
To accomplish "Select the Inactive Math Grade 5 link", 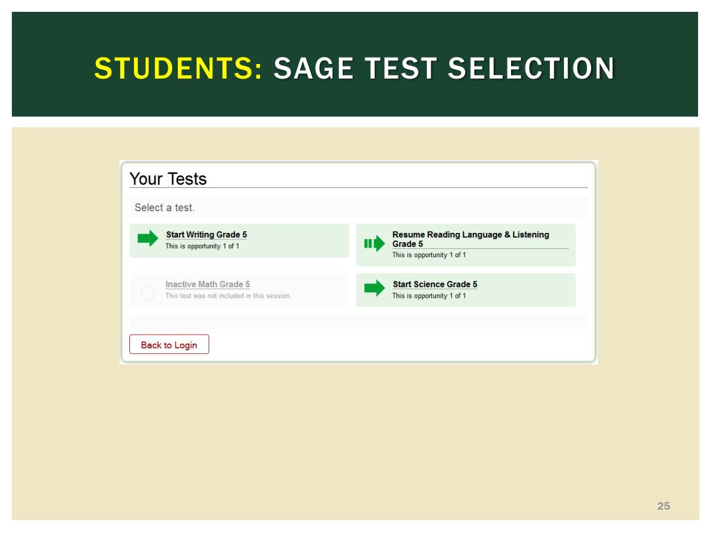I will click(207, 284).
